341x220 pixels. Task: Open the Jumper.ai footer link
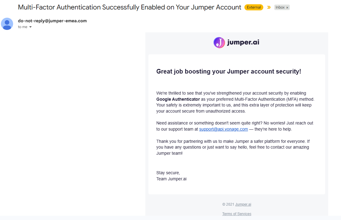pos(243,204)
